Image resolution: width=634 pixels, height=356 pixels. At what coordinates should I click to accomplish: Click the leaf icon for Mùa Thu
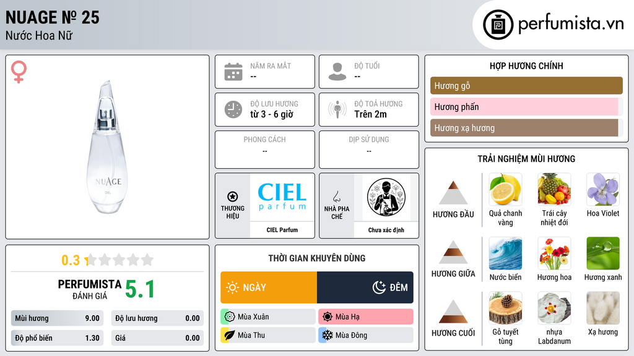(x=230, y=335)
